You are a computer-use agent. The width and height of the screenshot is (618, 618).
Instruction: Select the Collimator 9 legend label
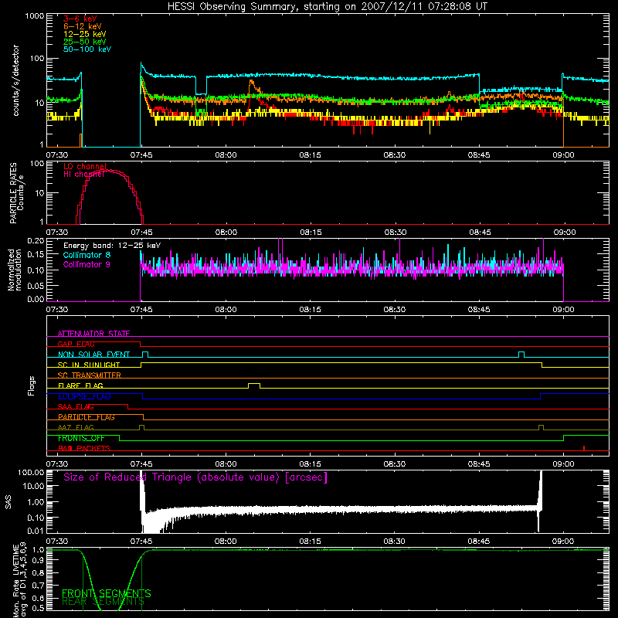87,264
